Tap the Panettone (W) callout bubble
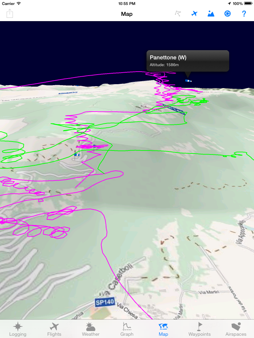Screen dimensions: 254x338 (x=188, y=61)
